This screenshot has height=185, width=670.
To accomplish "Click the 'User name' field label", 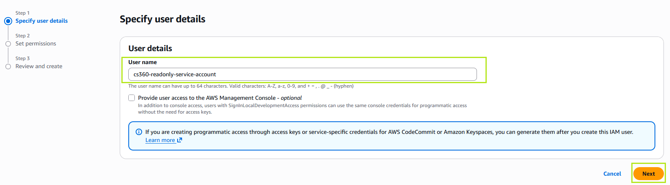I will [x=143, y=62].
